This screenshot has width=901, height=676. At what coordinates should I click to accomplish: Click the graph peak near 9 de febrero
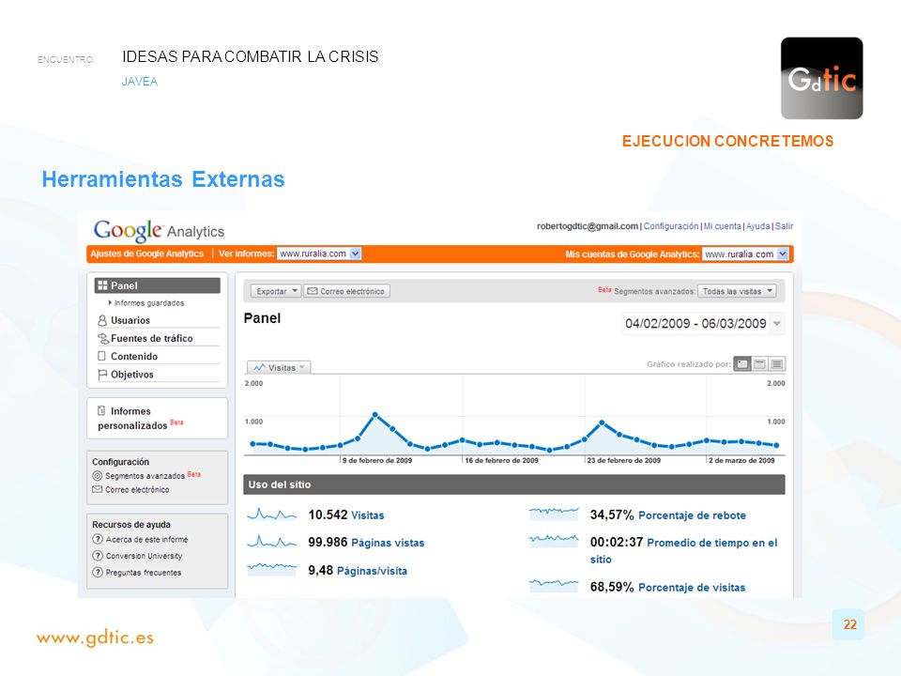374,414
